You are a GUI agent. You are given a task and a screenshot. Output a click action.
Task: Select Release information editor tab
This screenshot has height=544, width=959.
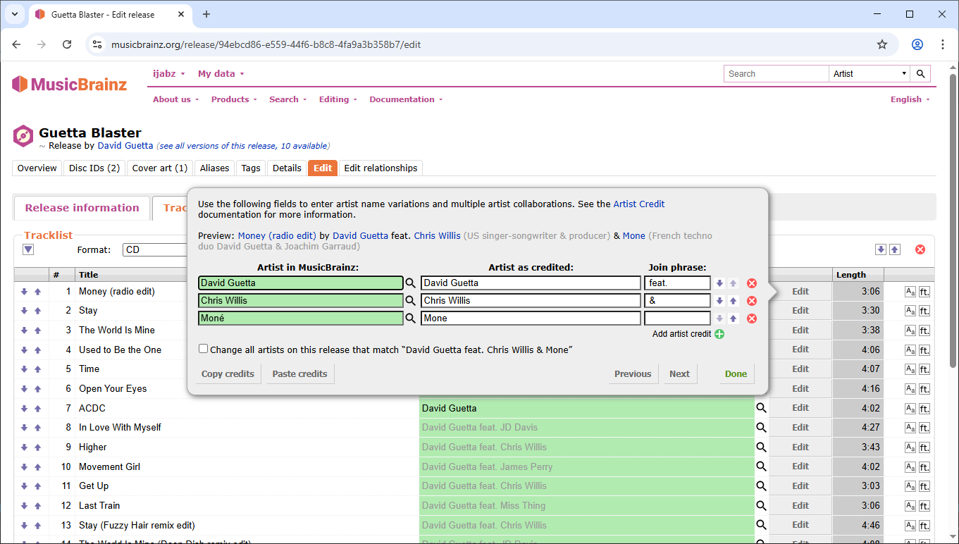[x=82, y=208]
